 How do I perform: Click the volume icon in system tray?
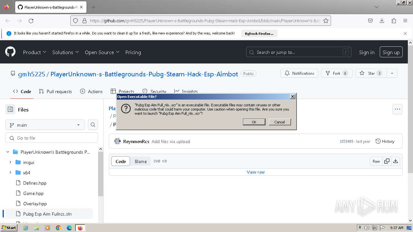[367, 228]
